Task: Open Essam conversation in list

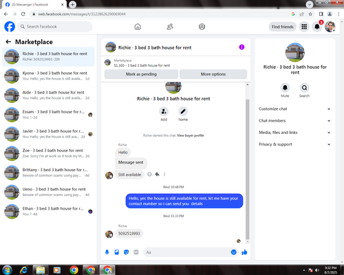Action: (x=48, y=115)
